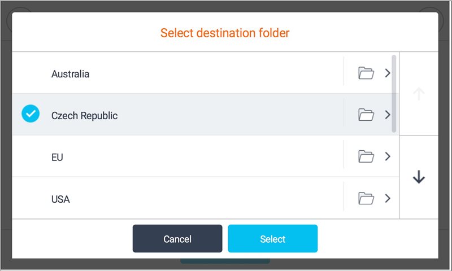Open the USA folder icon

(x=366, y=198)
